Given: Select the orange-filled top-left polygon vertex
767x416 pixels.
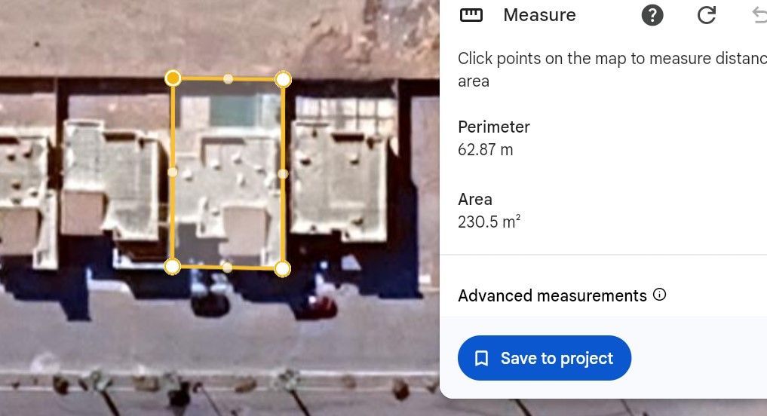Looking at the screenshot, I should point(173,78).
